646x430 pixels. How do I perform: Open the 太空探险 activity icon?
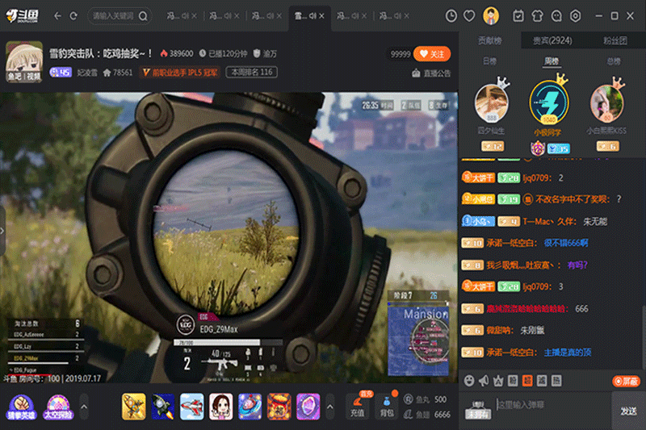click(x=59, y=406)
